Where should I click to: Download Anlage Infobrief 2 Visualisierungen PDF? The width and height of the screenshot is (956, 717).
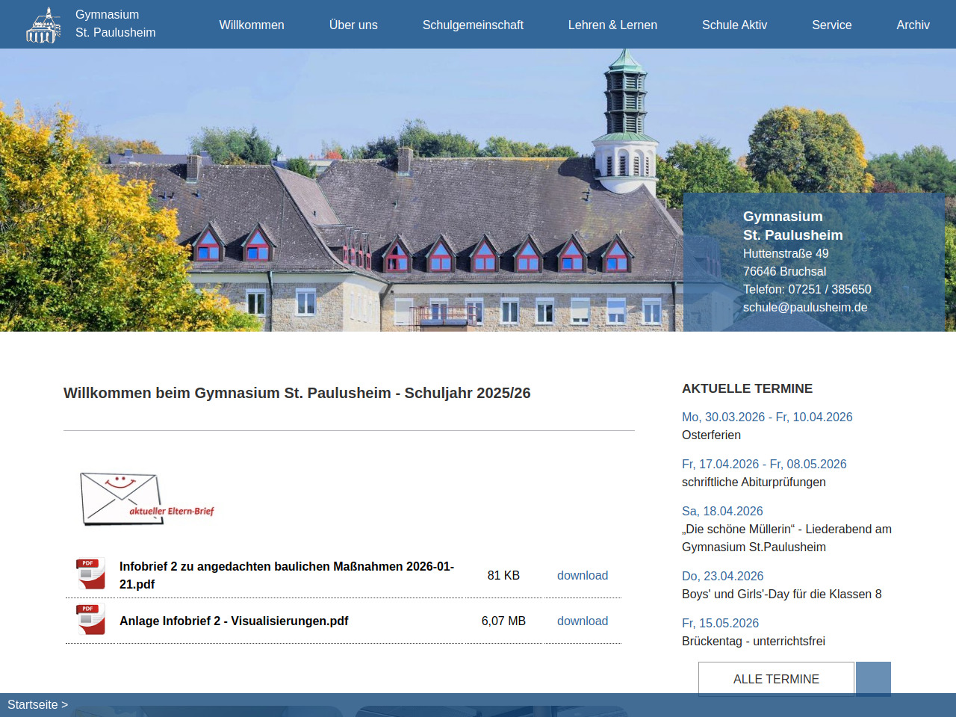582,621
